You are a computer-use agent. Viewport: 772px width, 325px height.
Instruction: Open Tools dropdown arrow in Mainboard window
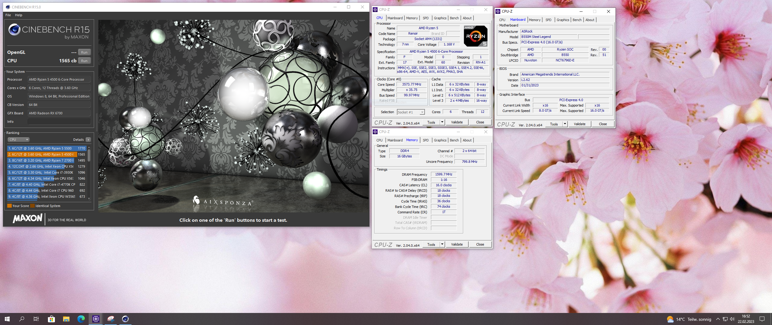coord(565,124)
